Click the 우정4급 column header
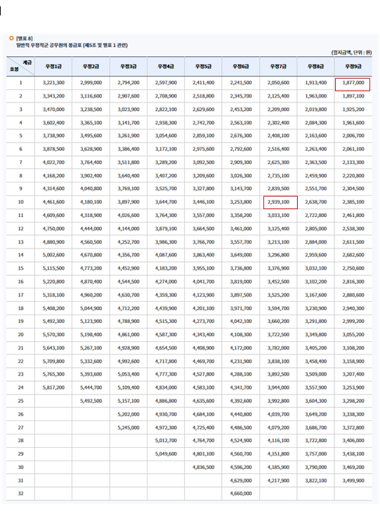Screen dimensions: 380x511 pos(166,67)
